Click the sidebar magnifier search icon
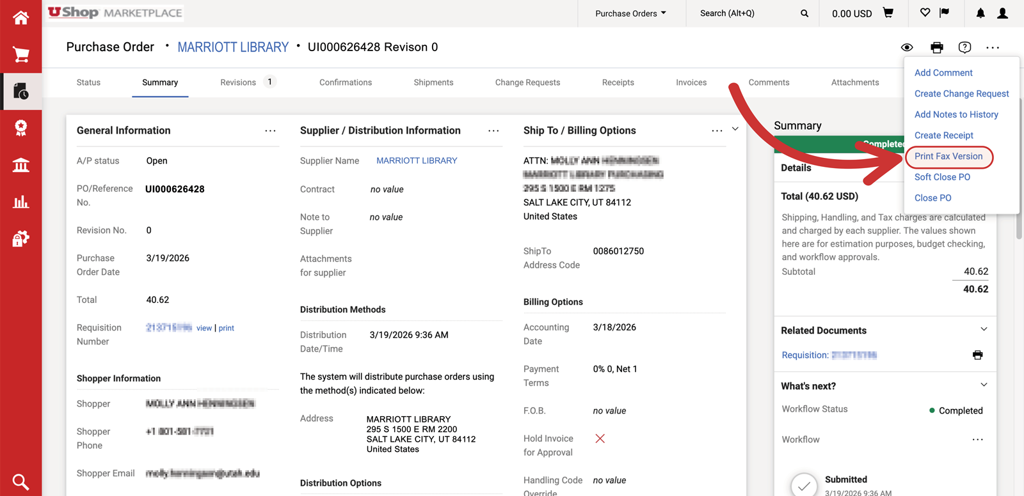1024x496 pixels. (20, 482)
